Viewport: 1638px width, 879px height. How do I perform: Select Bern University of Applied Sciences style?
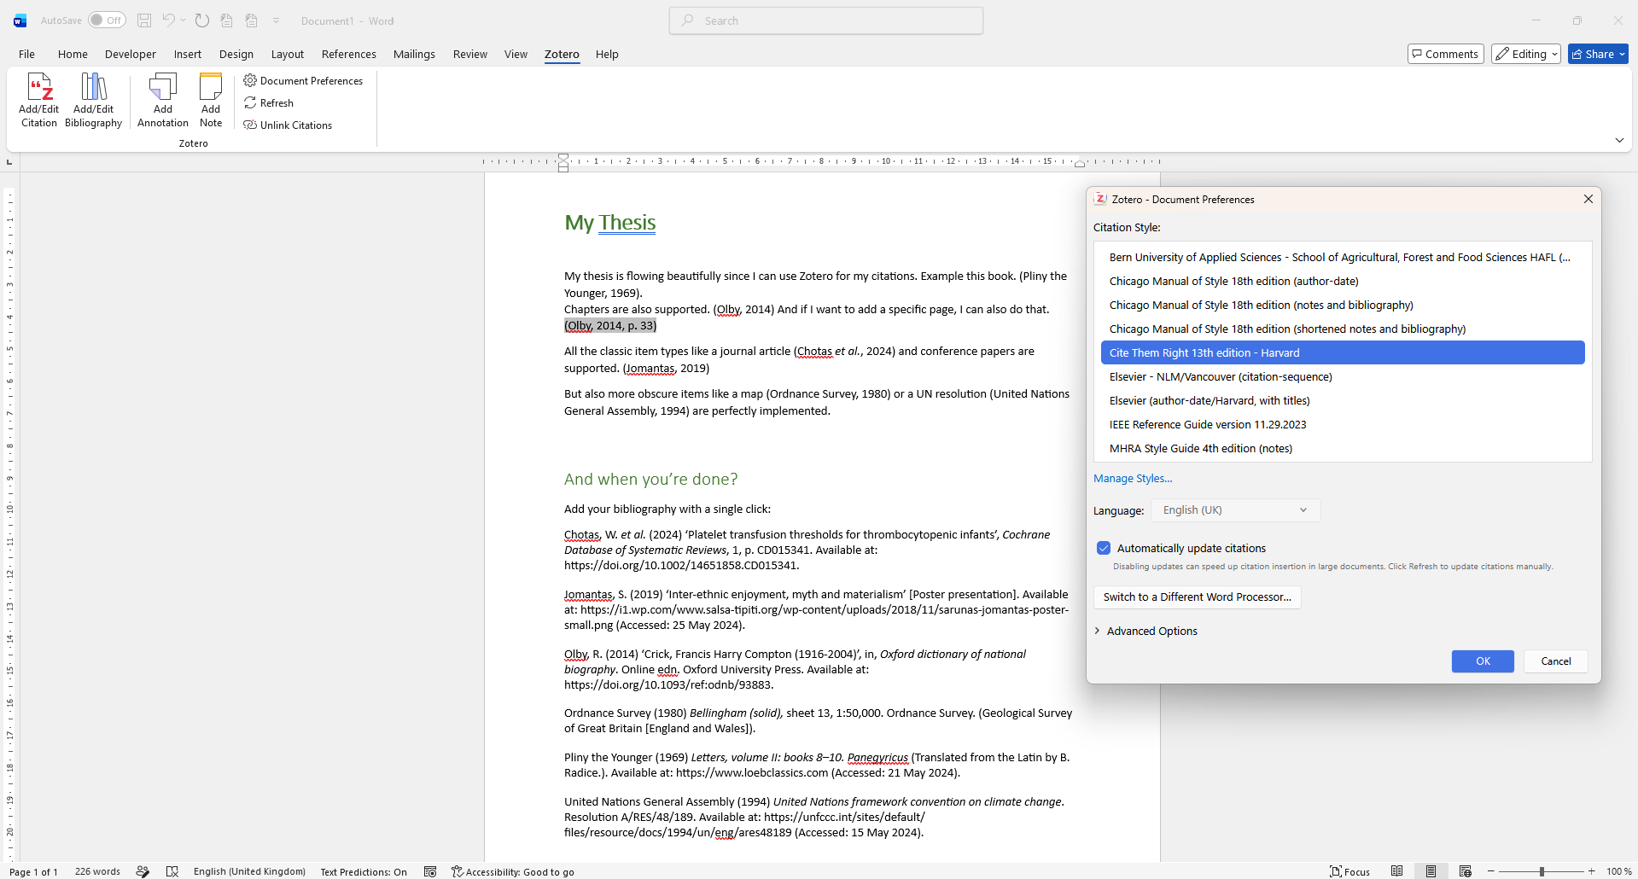click(x=1343, y=257)
